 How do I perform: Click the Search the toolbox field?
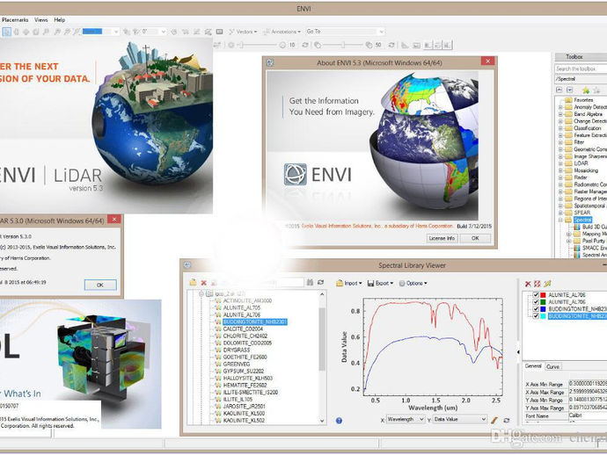[581, 69]
